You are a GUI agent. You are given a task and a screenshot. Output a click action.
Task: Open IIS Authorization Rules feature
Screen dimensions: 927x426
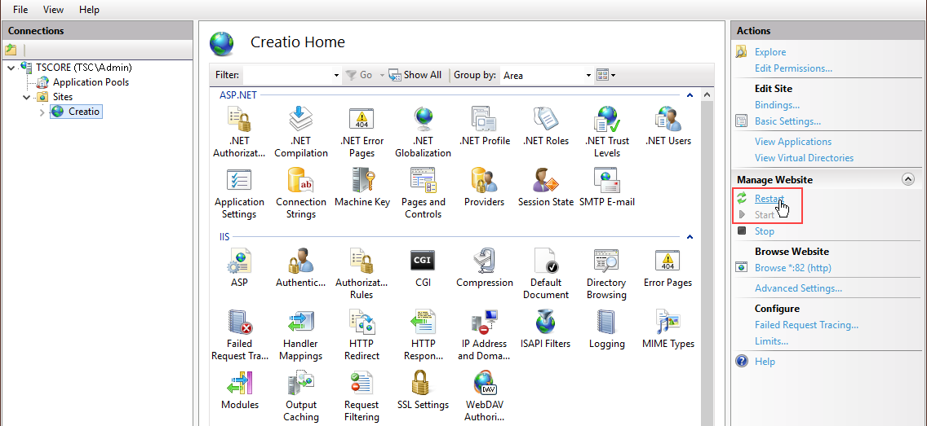(x=361, y=274)
